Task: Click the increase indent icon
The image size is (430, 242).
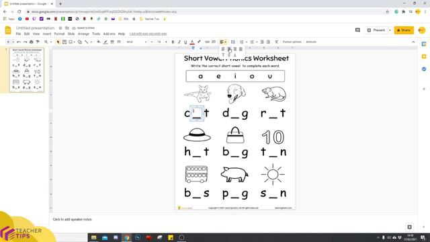Action: coord(269,42)
